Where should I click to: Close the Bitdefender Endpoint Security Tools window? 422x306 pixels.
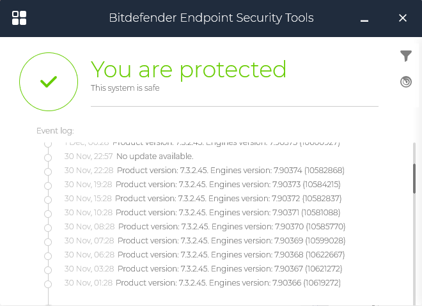point(403,18)
